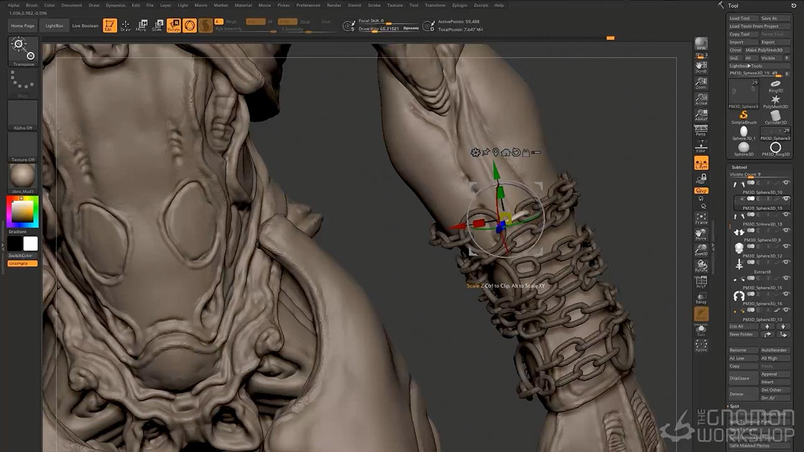Choose the SimpleBrush tool
804x452 pixels.
pos(744,116)
